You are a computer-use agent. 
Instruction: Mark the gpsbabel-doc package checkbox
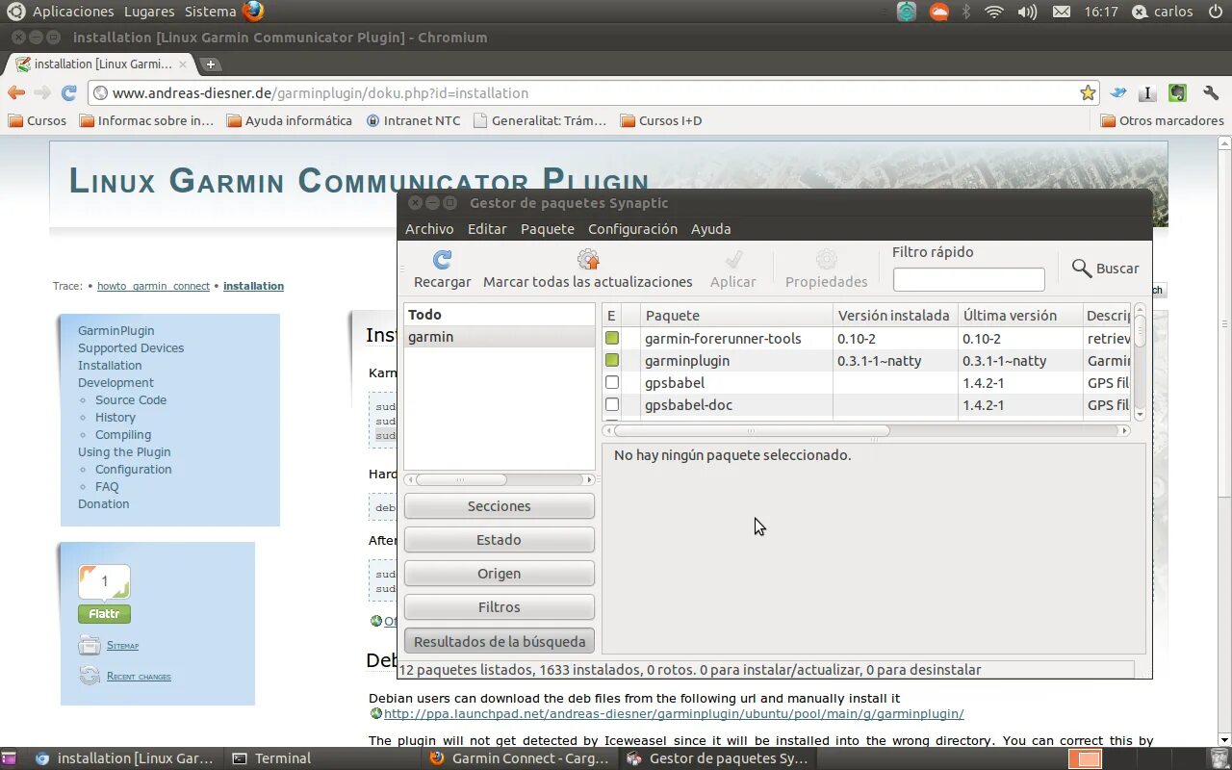[x=612, y=404]
